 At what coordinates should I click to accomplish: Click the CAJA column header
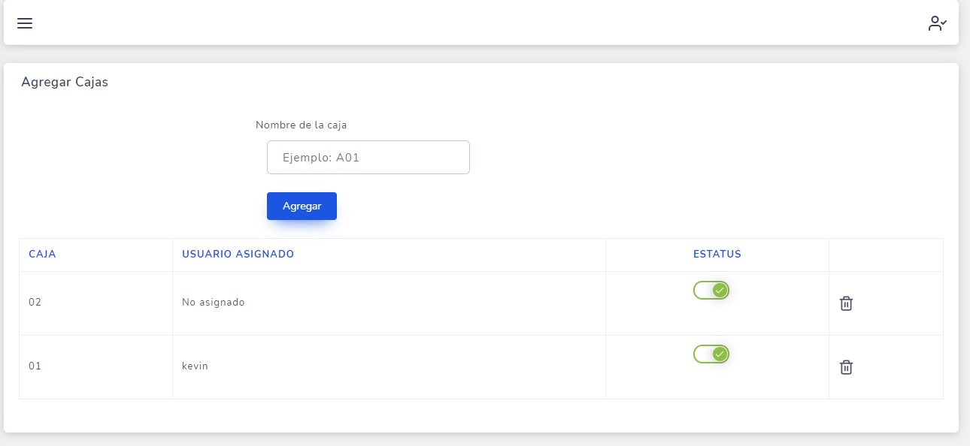point(43,255)
